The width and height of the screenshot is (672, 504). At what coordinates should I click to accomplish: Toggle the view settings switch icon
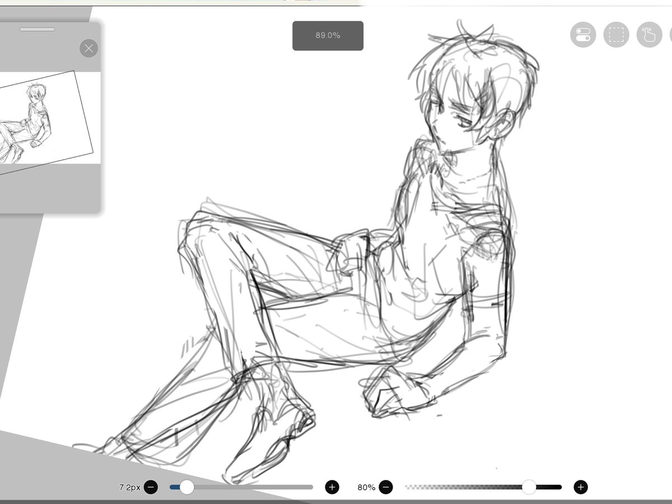(x=583, y=35)
